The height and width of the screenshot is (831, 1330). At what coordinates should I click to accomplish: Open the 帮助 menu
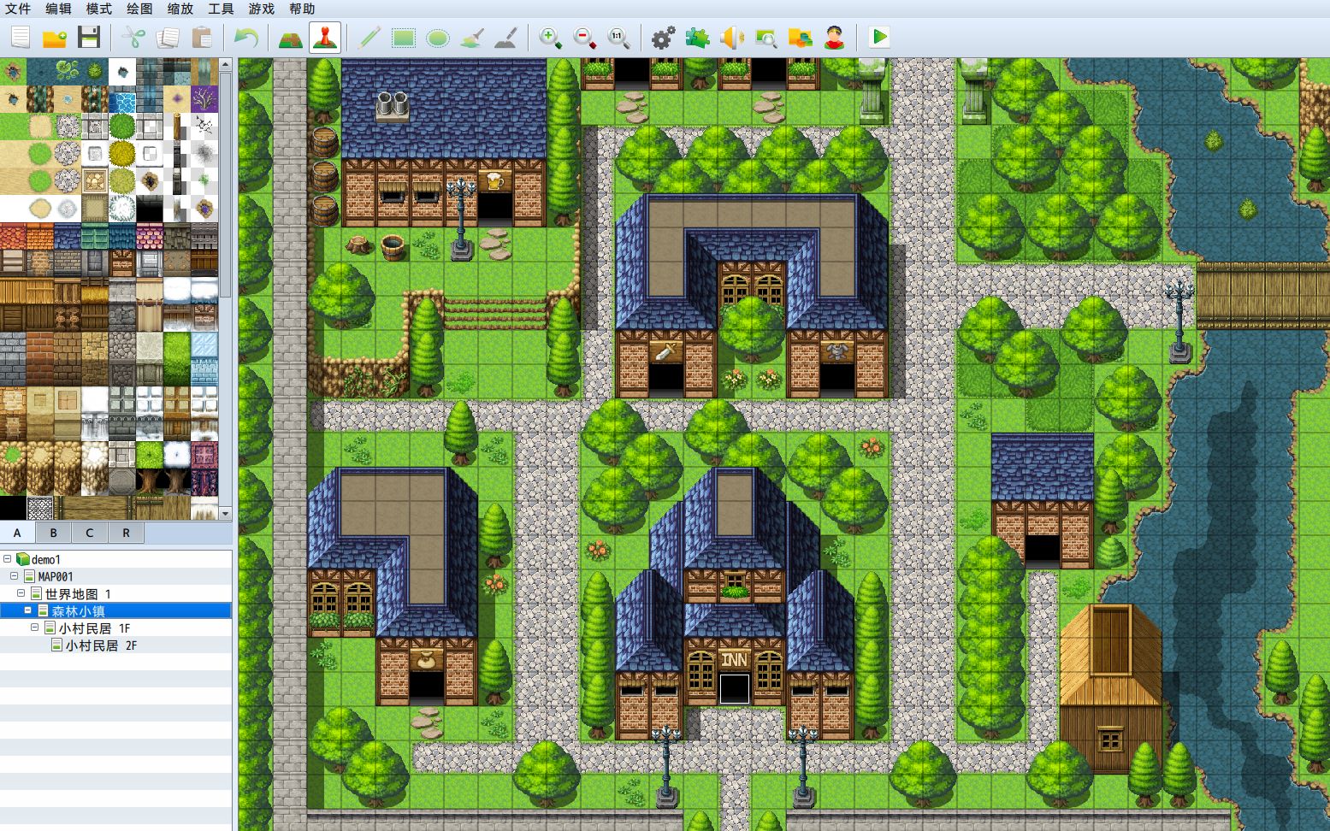pos(302,9)
